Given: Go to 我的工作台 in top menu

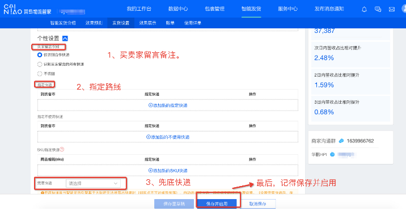Looking at the screenshot, I should pos(139,9).
